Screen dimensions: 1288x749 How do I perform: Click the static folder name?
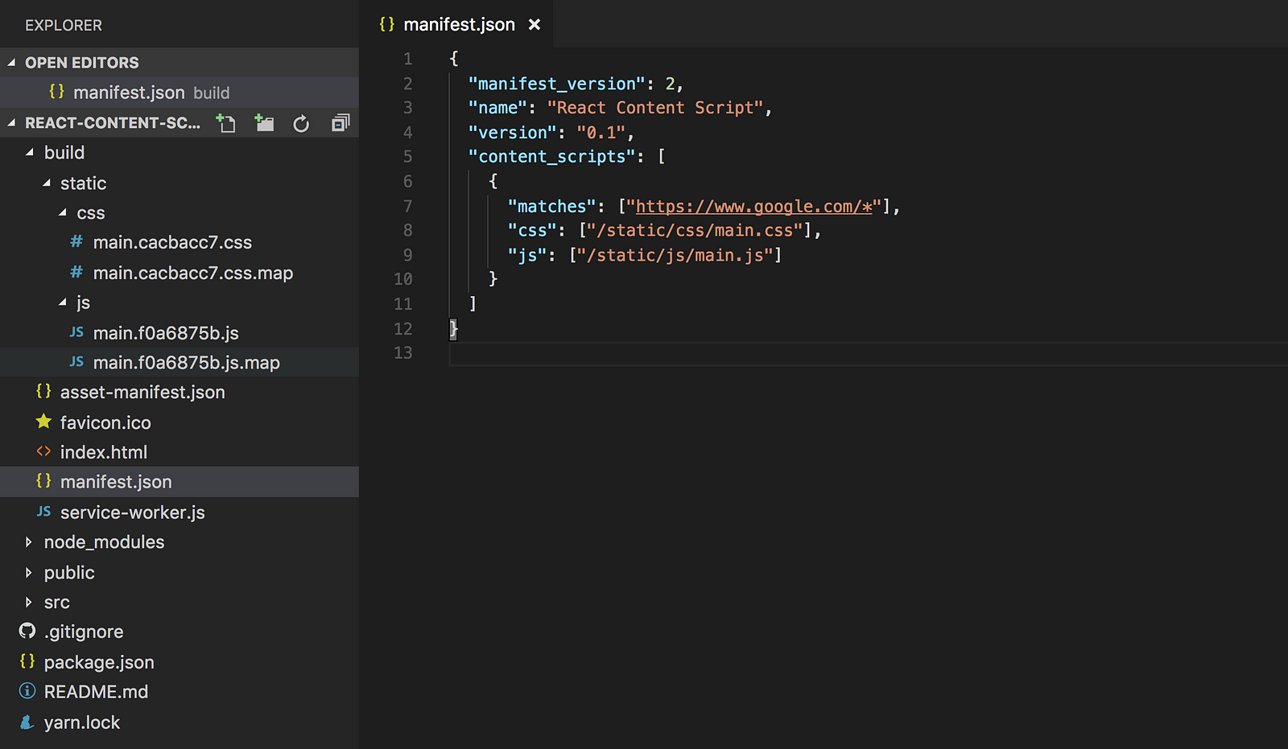coord(83,183)
